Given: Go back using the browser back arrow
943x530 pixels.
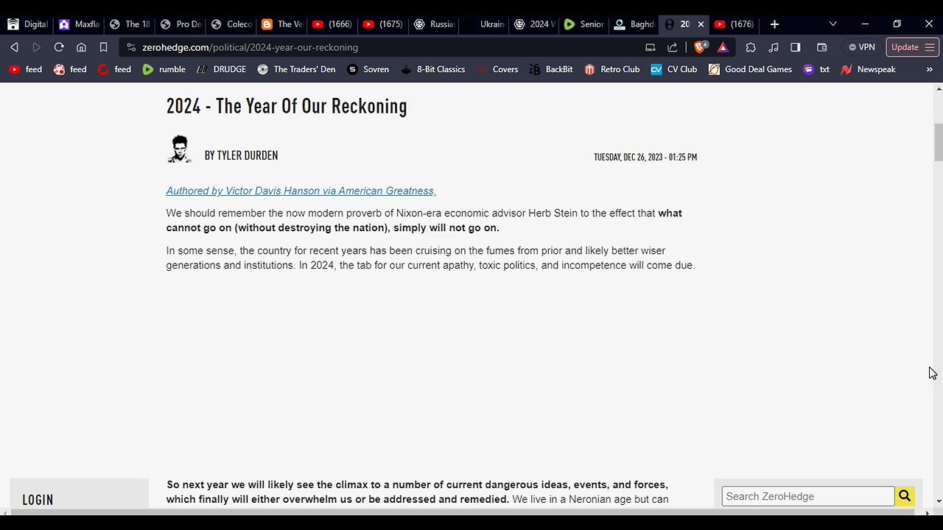Looking at the screenshot, I should (x=14, y=47).
